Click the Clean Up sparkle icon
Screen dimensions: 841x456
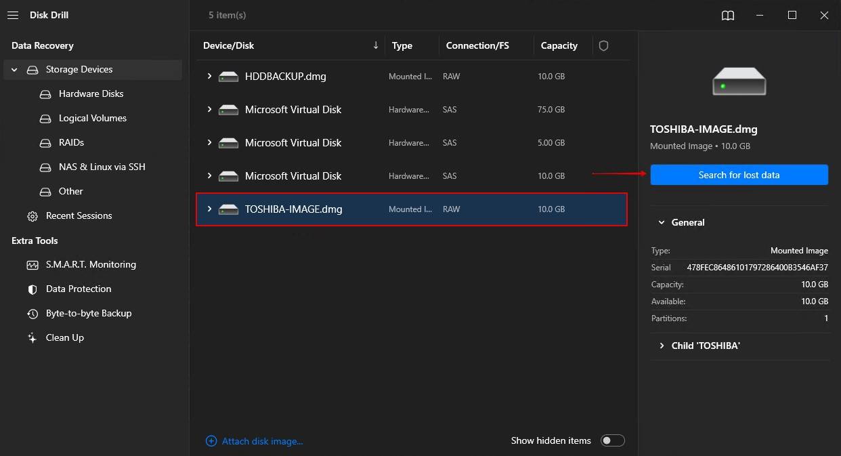pyautogui.click(x=33, y=337)
